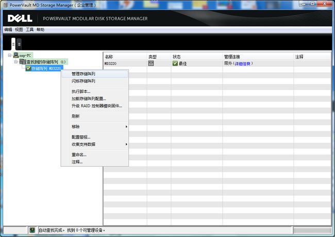Choose 闪烁存储阵列 menu entry

tap(95, 81)
